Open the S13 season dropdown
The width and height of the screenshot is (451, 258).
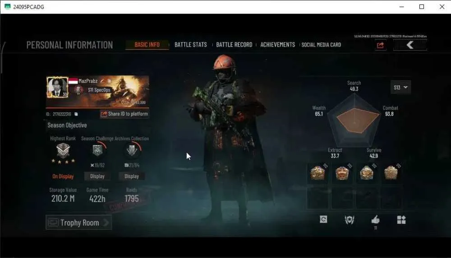tap(400, 88)
